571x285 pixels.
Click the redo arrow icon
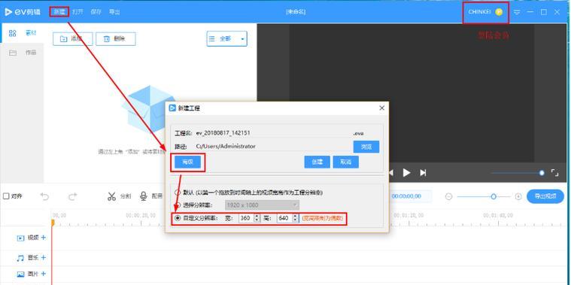73,196
